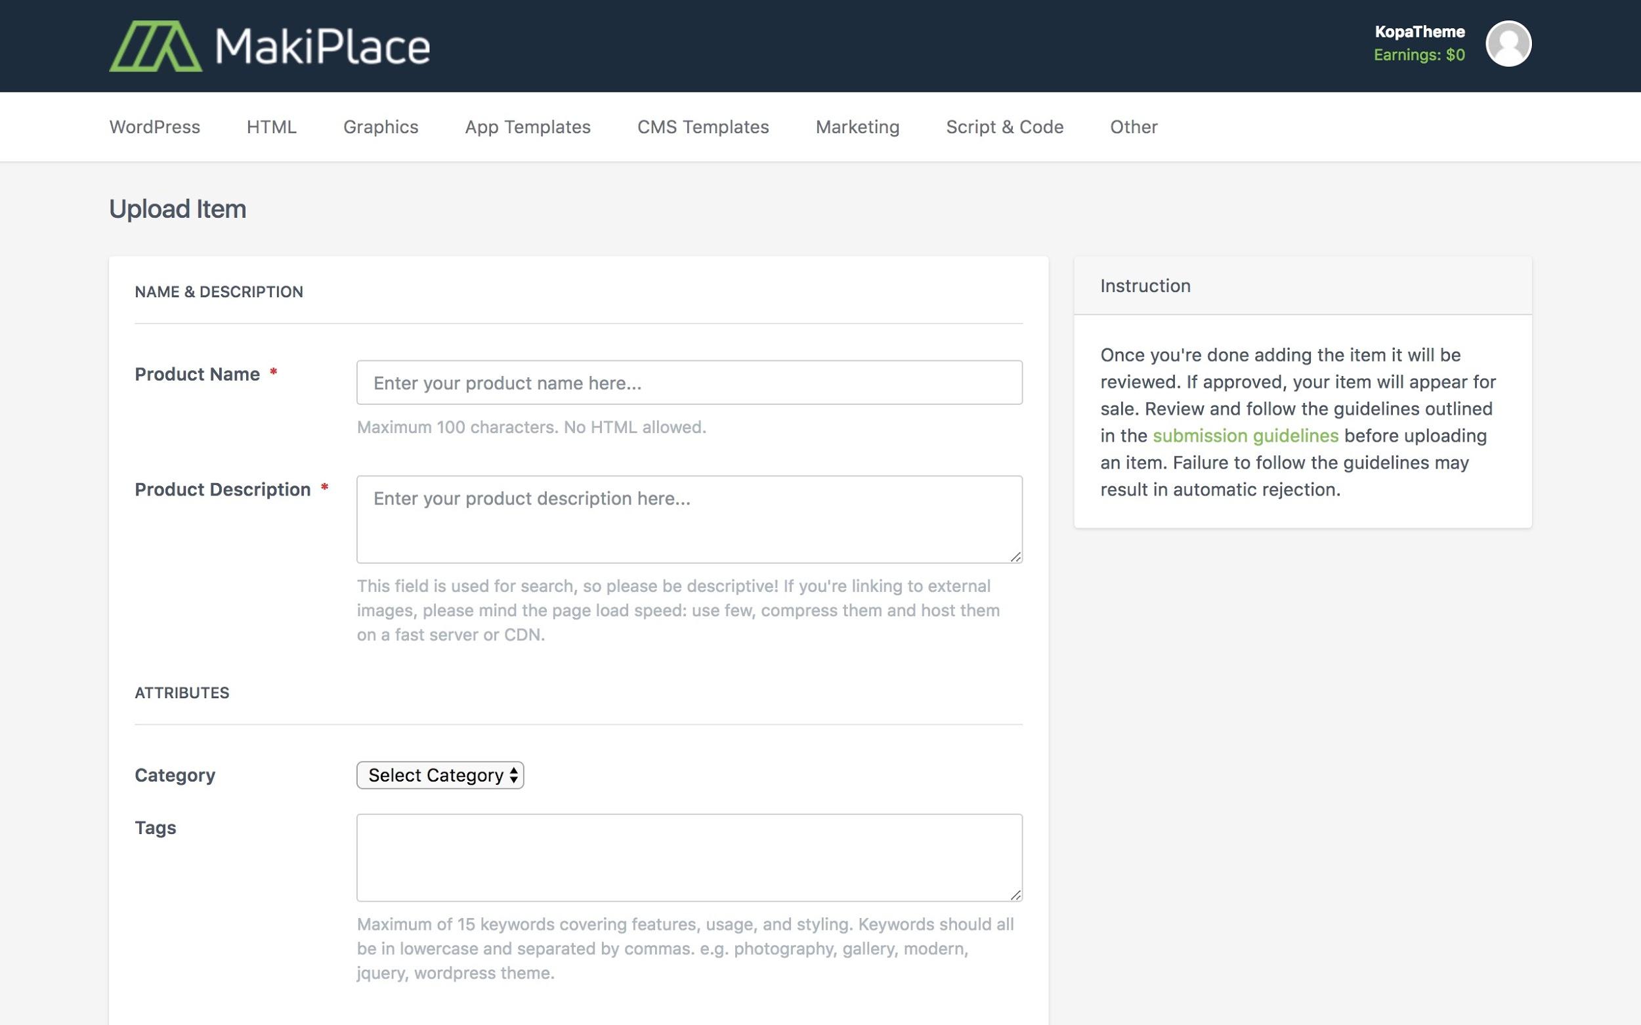
Task: Open the Select Category dropdown
Action: 440,775
